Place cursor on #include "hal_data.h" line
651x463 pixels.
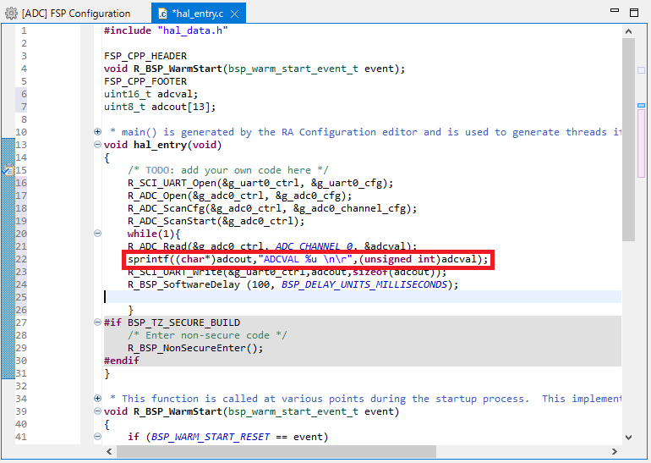click(x=166, y=30)
